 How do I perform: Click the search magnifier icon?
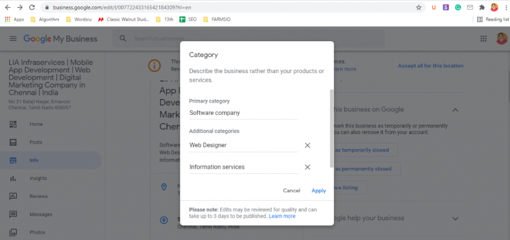(123, 39)
